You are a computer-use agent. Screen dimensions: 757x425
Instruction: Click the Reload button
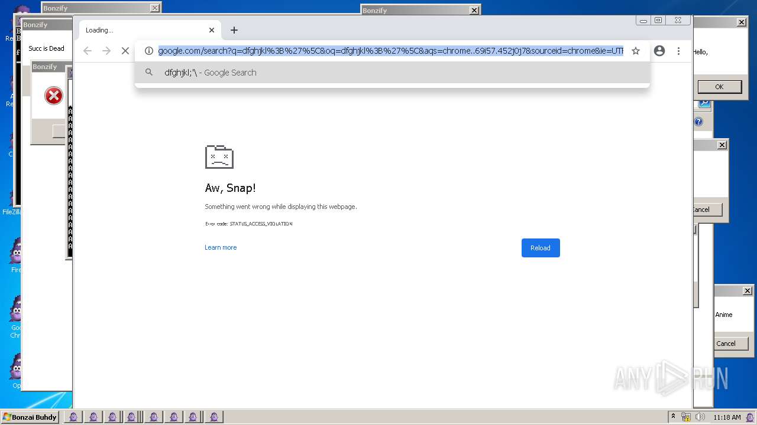coord(541,248)
